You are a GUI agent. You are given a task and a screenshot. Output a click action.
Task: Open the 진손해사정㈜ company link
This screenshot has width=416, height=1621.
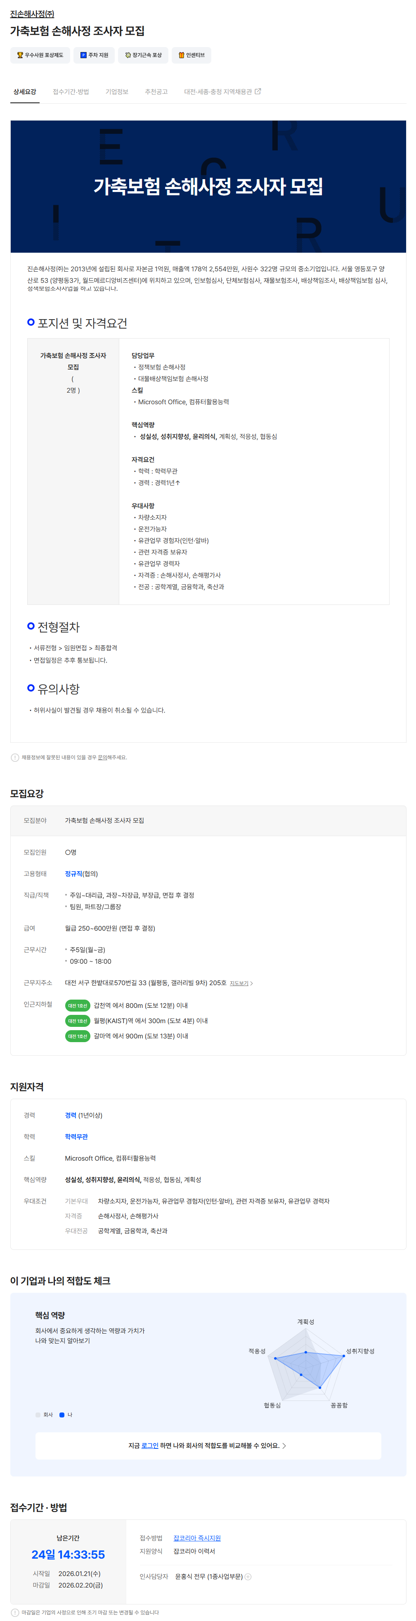pyautogui.click(x=32, y=14)
